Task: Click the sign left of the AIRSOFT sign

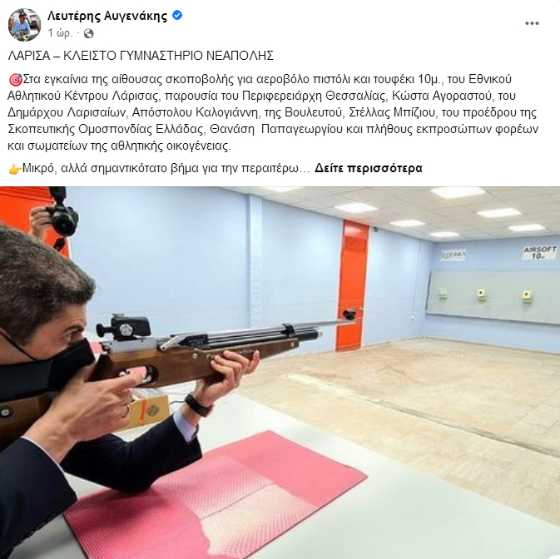Action: pyautogui.click(x=453, y=255)
